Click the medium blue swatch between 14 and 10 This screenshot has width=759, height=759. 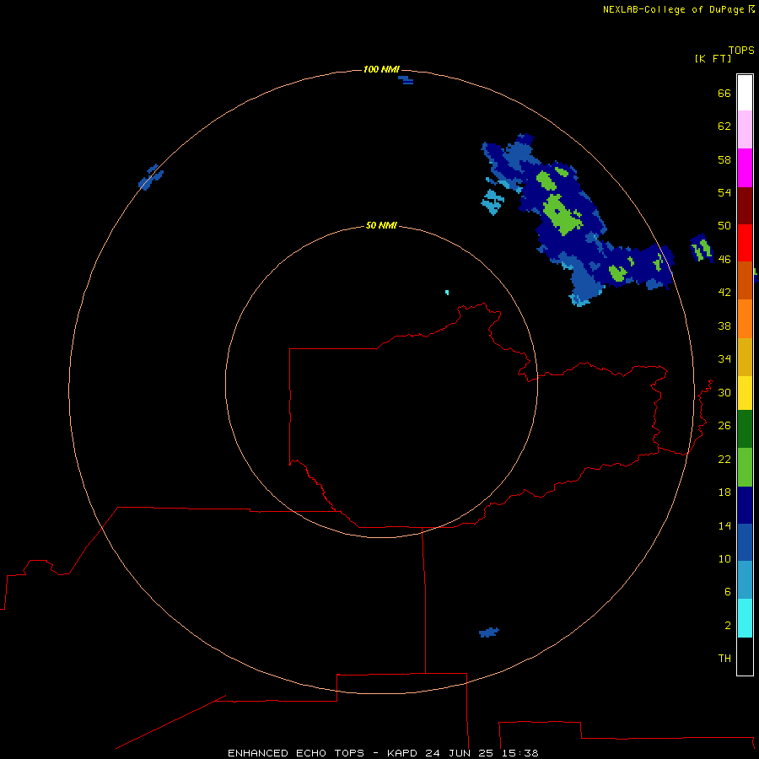(745, 542)
